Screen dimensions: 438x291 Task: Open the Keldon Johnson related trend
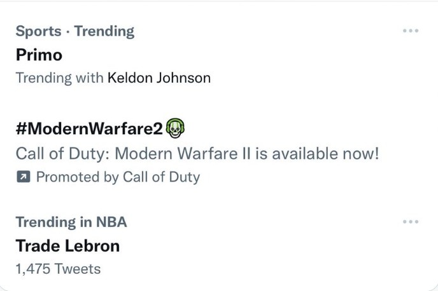[159, 78]
